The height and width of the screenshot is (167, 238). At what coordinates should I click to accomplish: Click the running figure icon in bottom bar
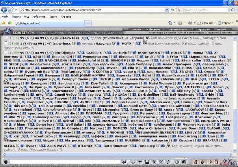tap(154, 162)
